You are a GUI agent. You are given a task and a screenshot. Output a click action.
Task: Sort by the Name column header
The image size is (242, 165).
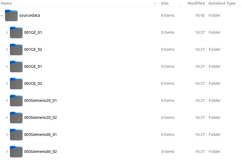click(7, 3)
